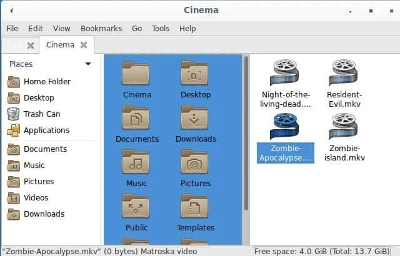
Task: Open the Tools menu
Action: (x=160, y=28)
